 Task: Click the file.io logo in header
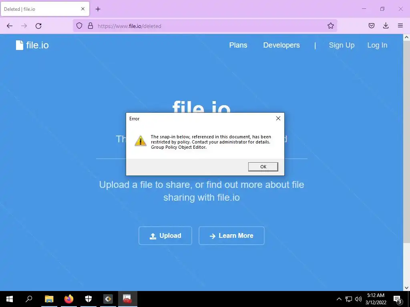(x=32, y=45)
